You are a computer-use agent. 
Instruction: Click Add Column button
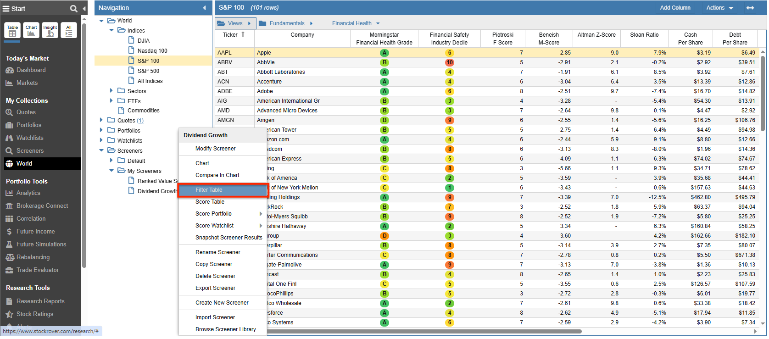click(675, 8)
